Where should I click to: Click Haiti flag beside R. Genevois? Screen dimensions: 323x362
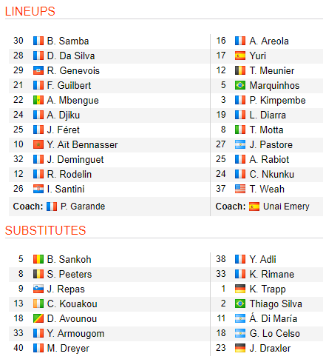pos(38,70)
